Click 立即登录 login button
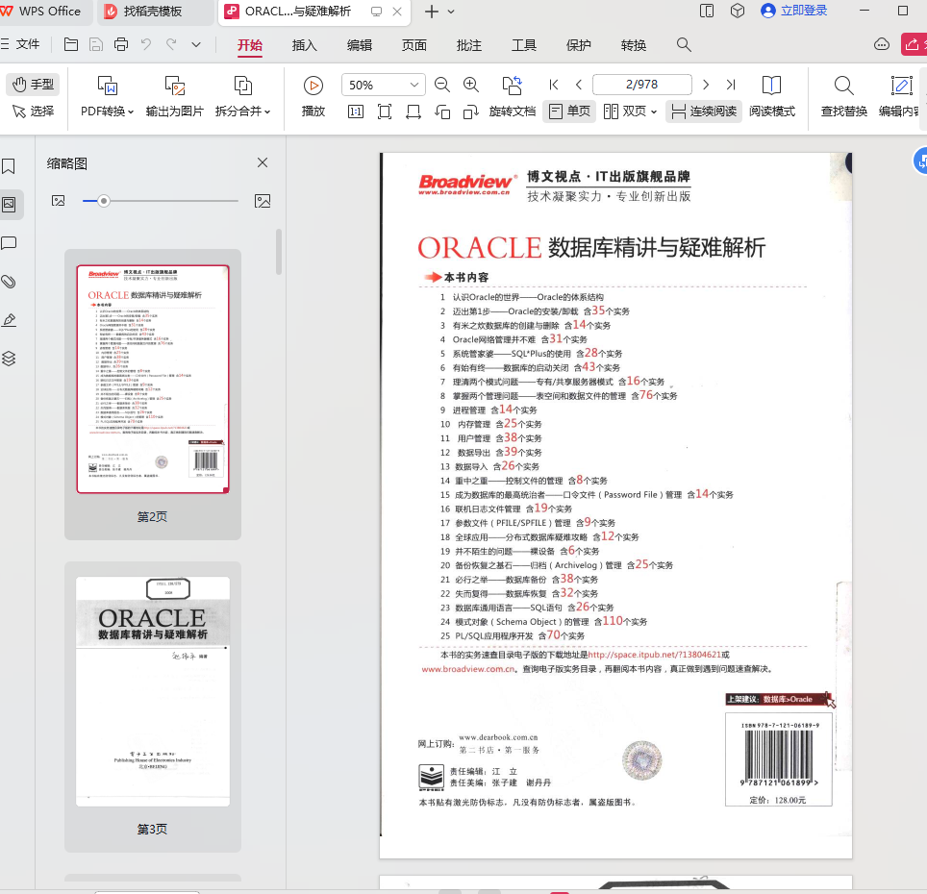This screenshot has height=894, width=927. coord(794,11)
